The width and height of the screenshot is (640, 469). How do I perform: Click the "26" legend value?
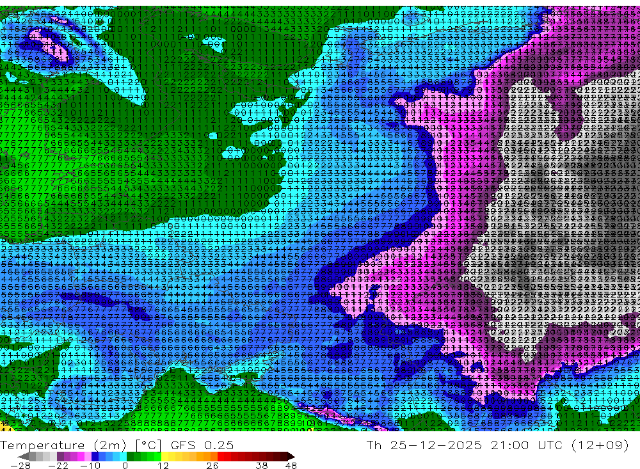pos(212,466)
